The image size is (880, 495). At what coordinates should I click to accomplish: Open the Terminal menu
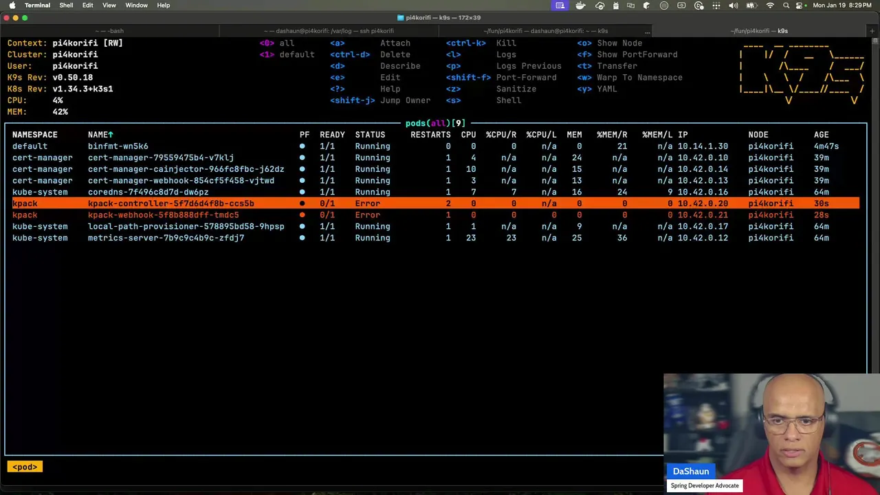(x=37, y=5)
